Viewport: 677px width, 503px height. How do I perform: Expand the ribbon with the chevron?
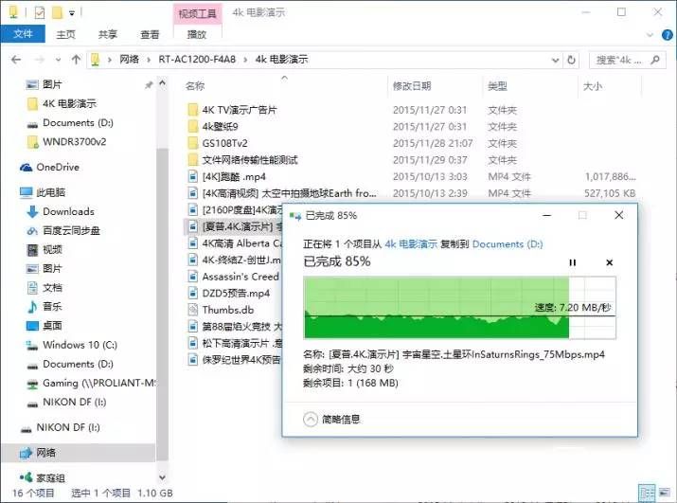(650, 34)
